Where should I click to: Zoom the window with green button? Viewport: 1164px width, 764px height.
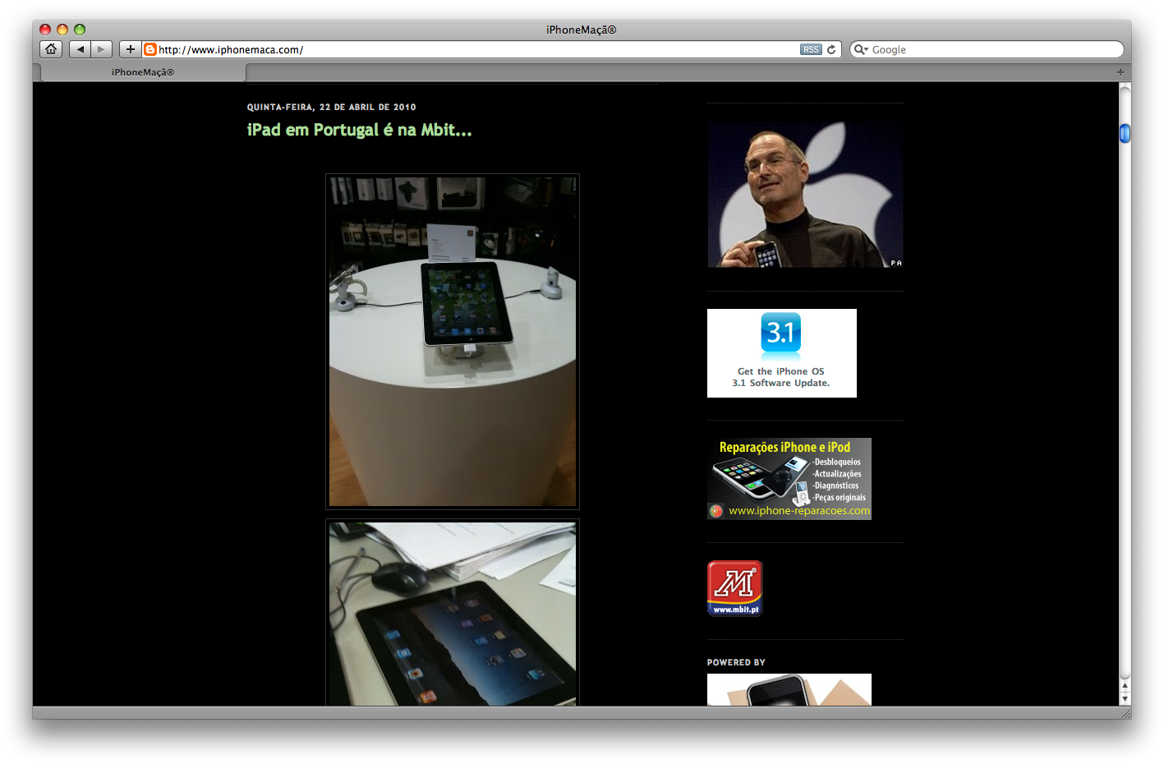coord(80,30)
